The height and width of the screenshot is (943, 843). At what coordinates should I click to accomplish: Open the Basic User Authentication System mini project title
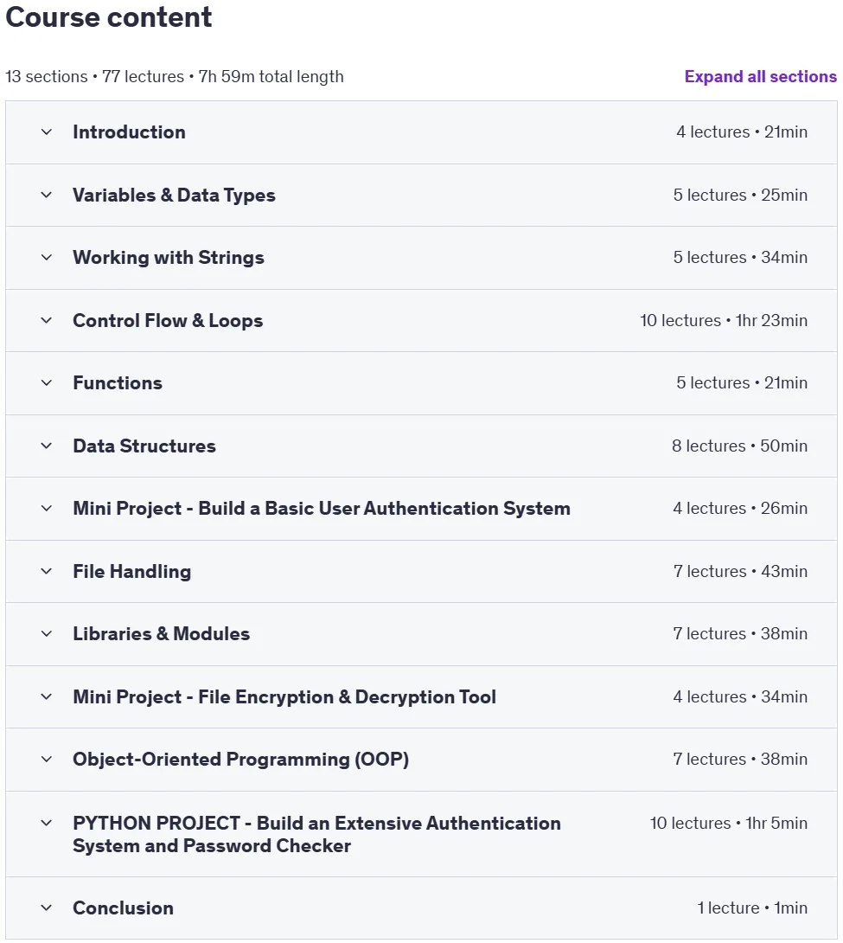[x=322, y=509]
